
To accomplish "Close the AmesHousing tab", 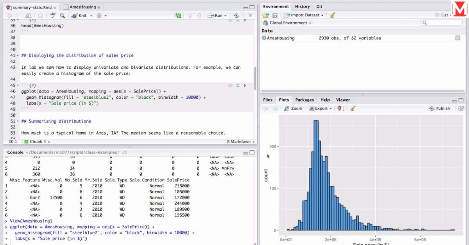I will coord(100,7).
